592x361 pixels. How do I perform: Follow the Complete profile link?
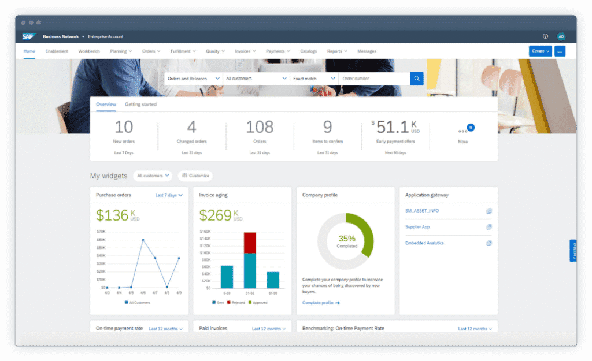[x=321, y=303]
